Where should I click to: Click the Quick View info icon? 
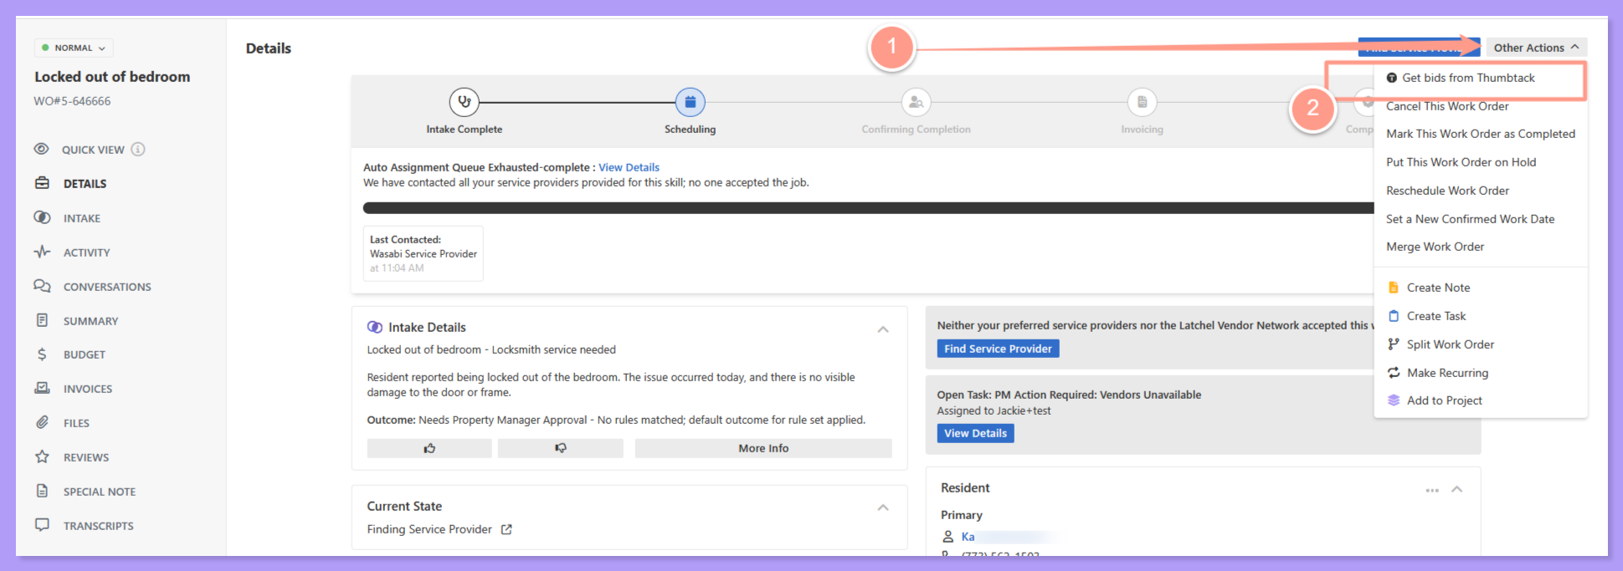(x=138, y=149)
